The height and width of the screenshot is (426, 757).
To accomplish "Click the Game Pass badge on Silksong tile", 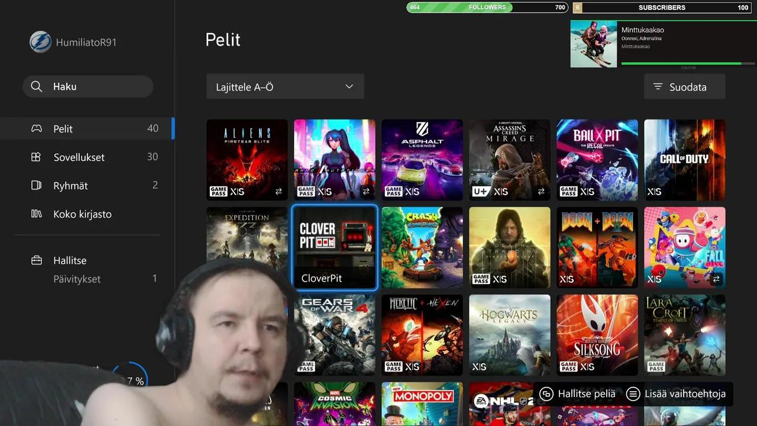I will tap(568, 366).
